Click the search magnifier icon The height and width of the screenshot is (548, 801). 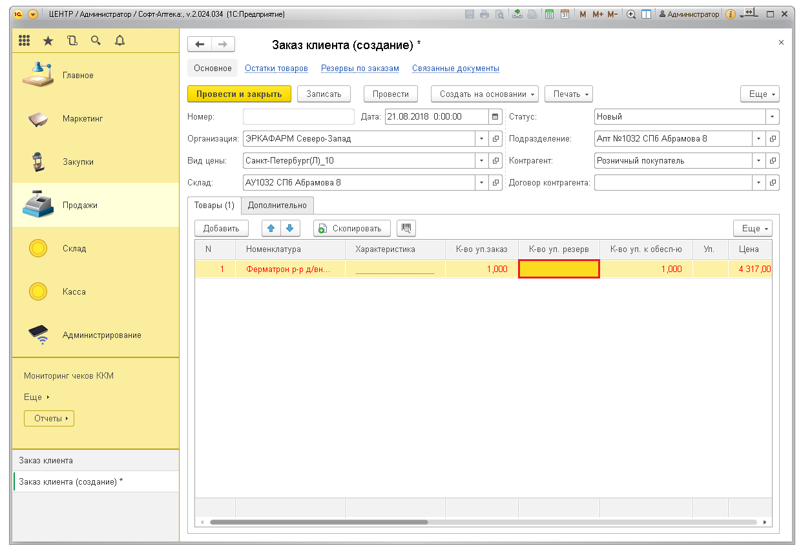(96, 41)
